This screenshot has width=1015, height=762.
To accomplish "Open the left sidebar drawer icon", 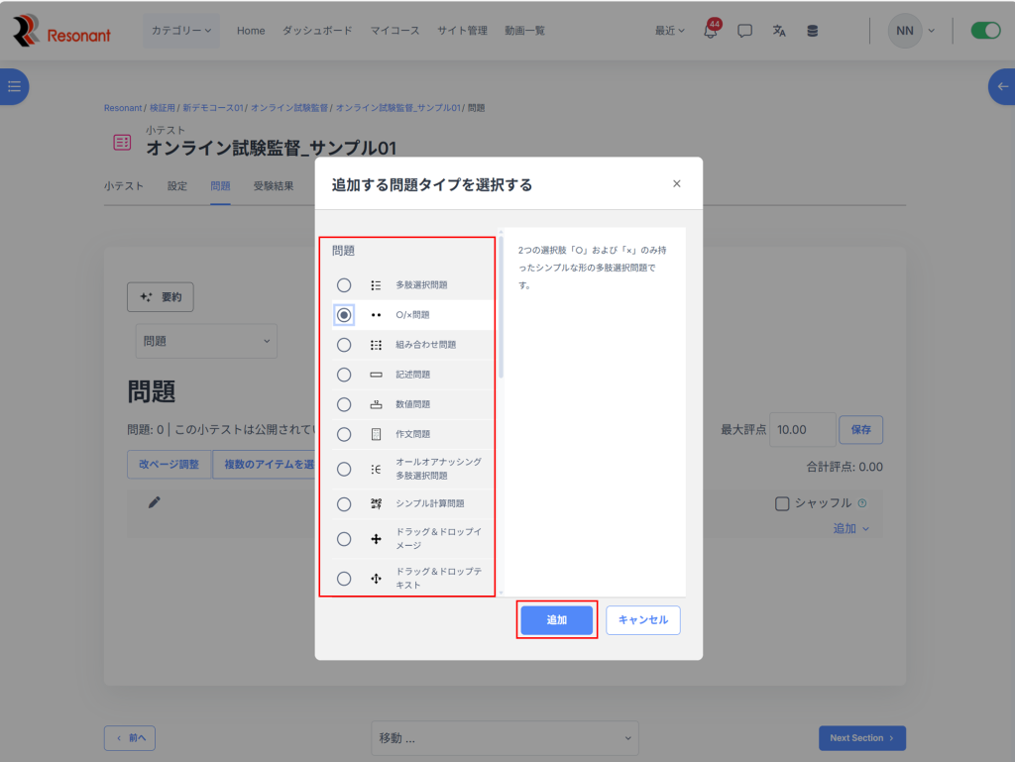I will coord(14,87).
